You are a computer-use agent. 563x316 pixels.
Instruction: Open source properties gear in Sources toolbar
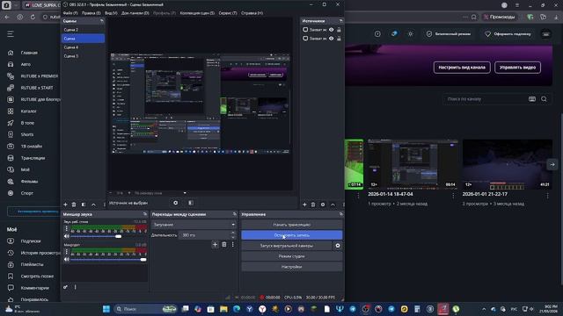tap(323, 205)
